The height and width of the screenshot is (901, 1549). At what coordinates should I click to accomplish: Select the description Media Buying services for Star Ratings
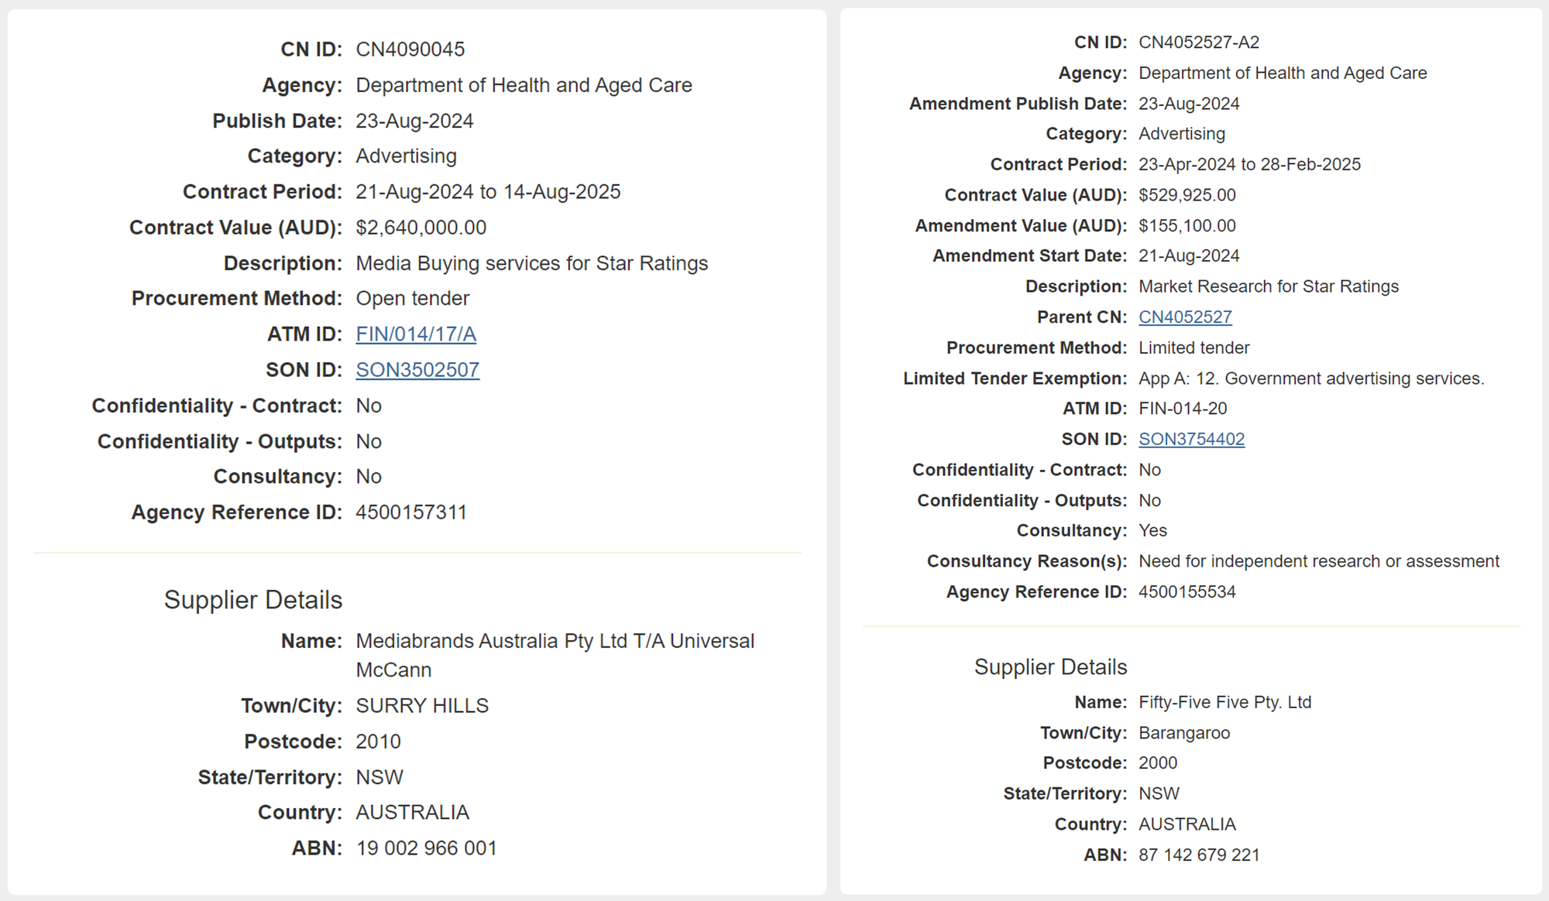point(531,262)
